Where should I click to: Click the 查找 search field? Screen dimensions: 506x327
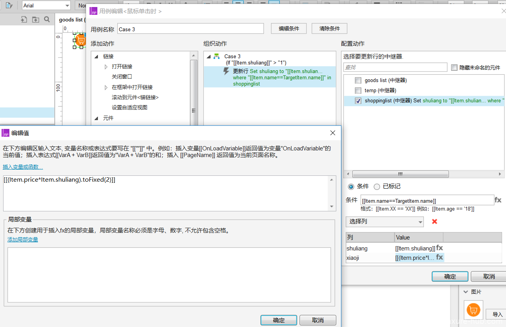[x=395, y=67]
